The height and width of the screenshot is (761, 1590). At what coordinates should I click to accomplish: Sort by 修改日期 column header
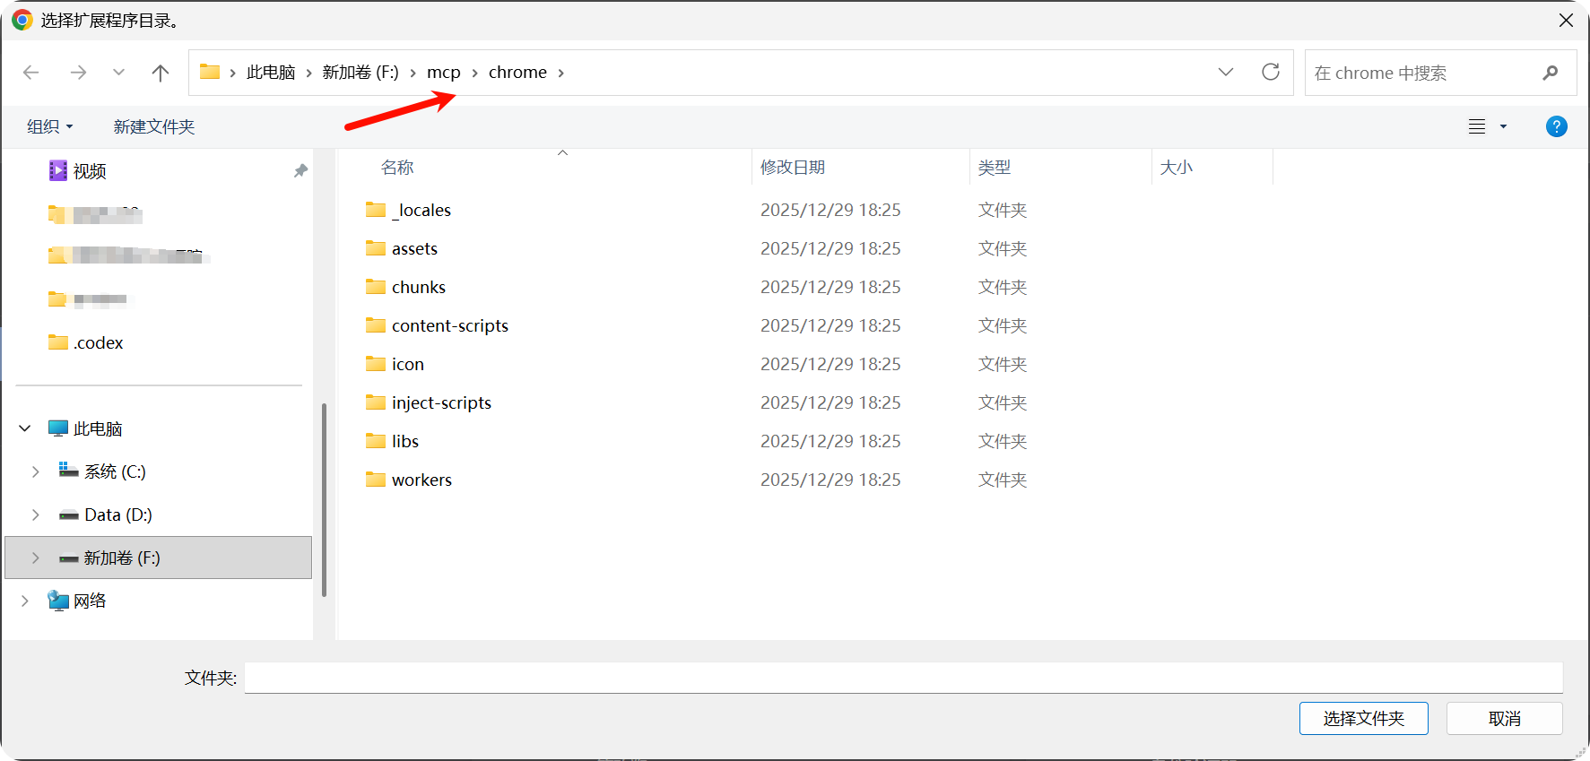tap(793, 168)
